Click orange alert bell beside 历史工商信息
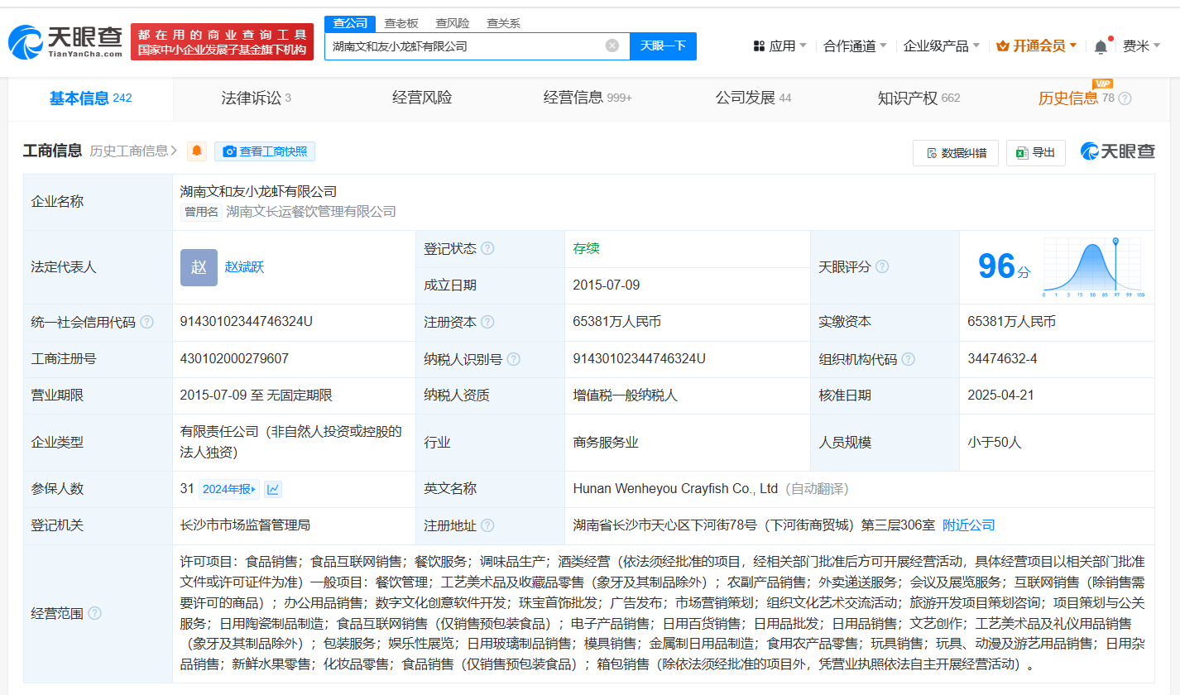Screen dimensions: 1180x695 (196, 151)
